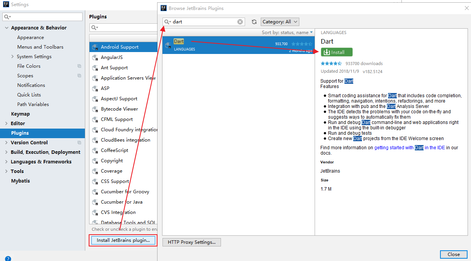Open Menus and Toolbars settings
The image size is (471, 261).
40,47
